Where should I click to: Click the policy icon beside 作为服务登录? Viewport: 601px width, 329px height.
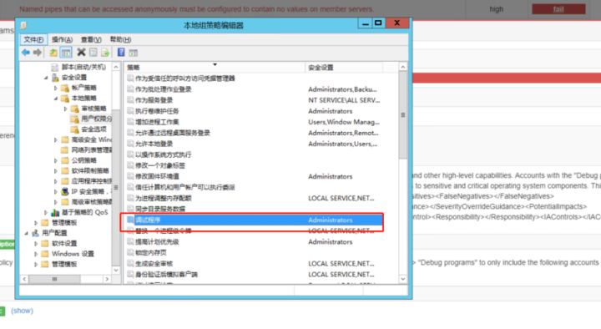click(x=131, y=100)
